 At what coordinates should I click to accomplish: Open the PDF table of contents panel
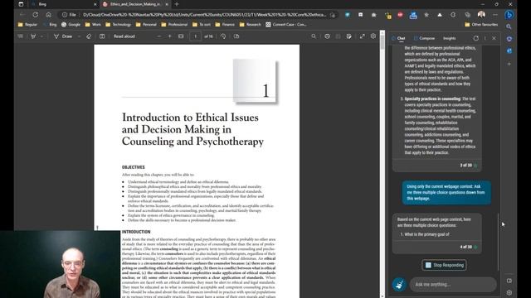click(20, 36)
